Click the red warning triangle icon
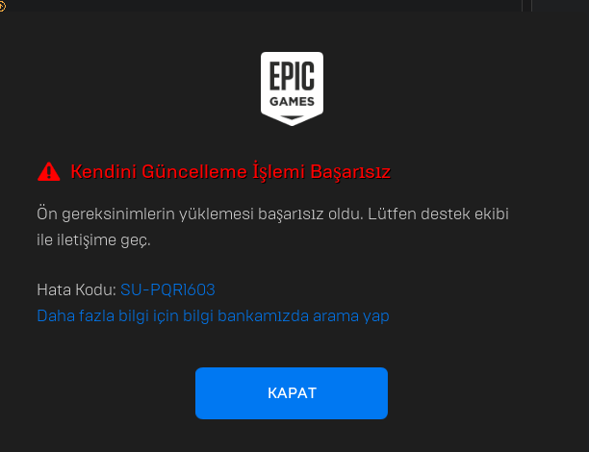The image size is (589, 452). [x=48, y=171]
